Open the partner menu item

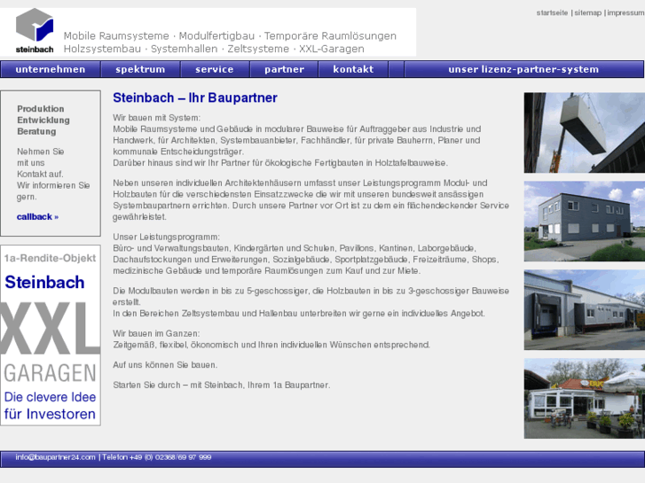click(284, 69)
